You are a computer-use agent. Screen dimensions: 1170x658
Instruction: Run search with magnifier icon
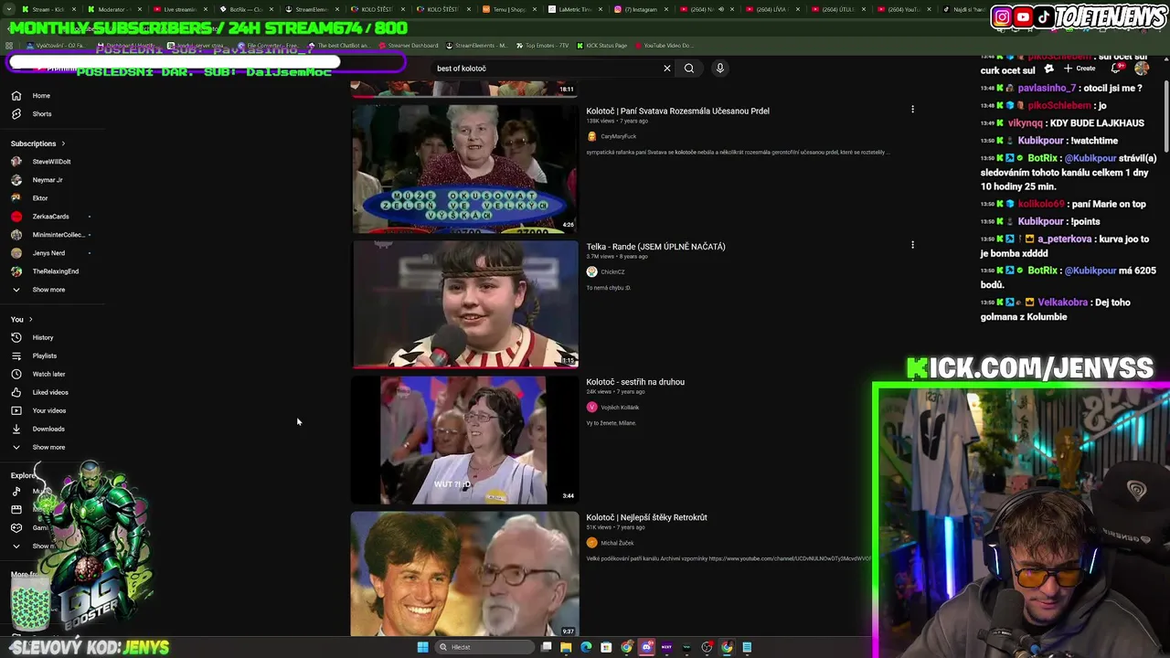tap(689, 68)
